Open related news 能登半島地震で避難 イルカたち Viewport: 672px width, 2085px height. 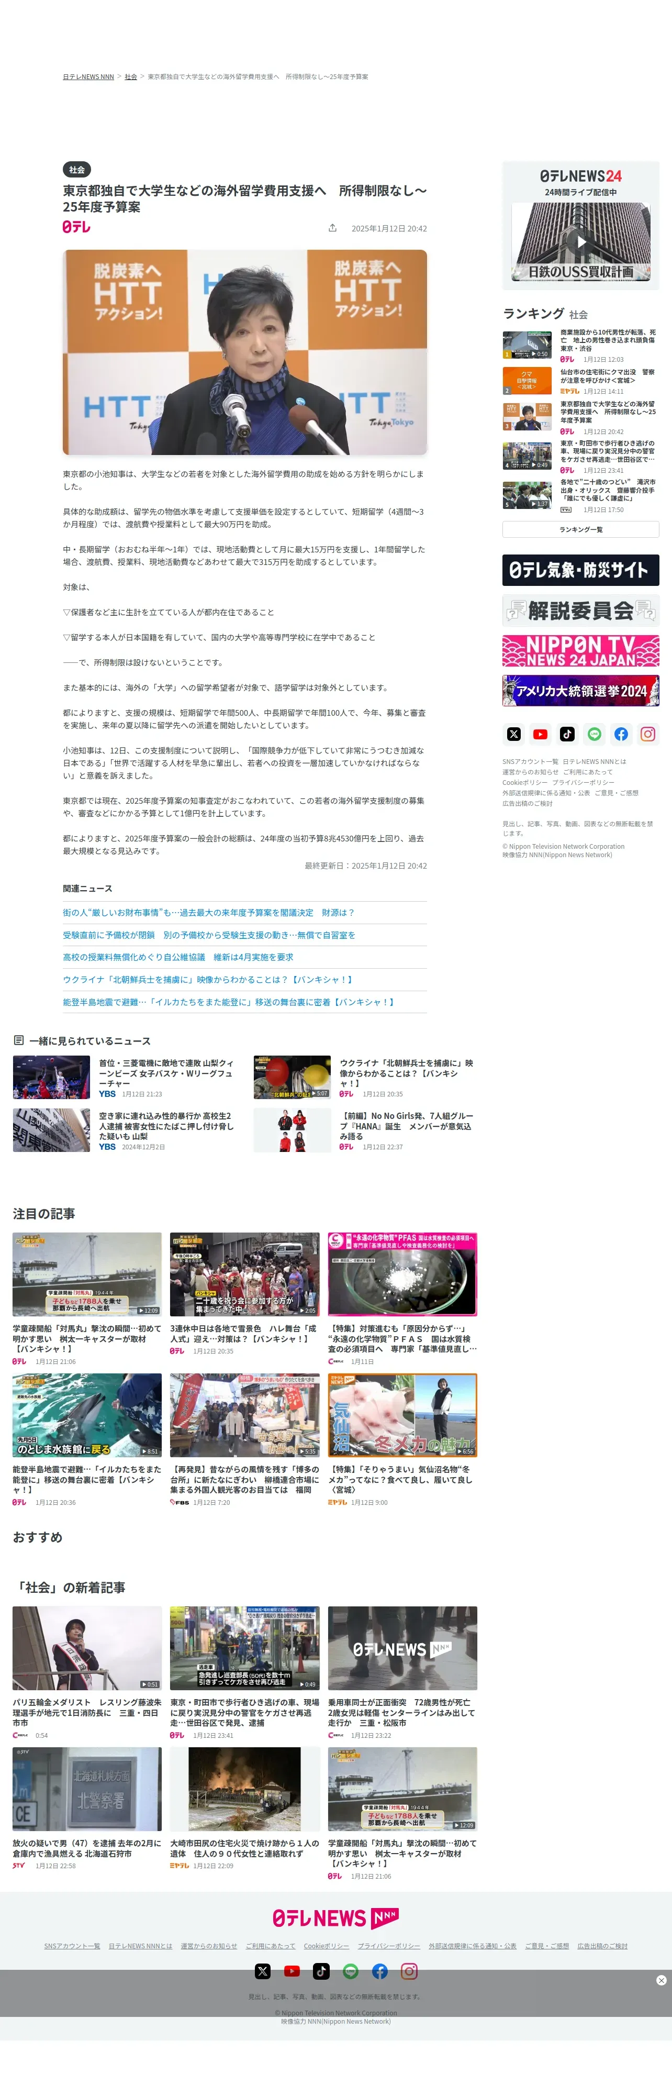(x=230, y=1002)
